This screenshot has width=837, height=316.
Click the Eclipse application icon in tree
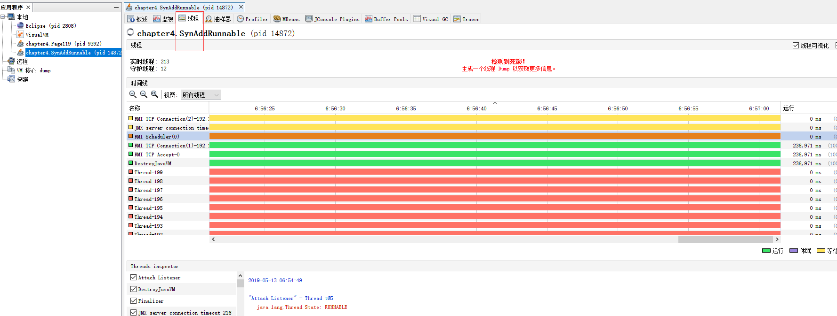tap(20, 26)
